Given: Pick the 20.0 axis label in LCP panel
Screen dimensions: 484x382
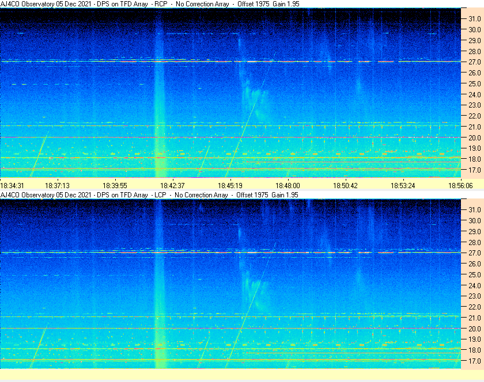Looking at the screenshot, I should pyautogui.click(x=475, y=328).
